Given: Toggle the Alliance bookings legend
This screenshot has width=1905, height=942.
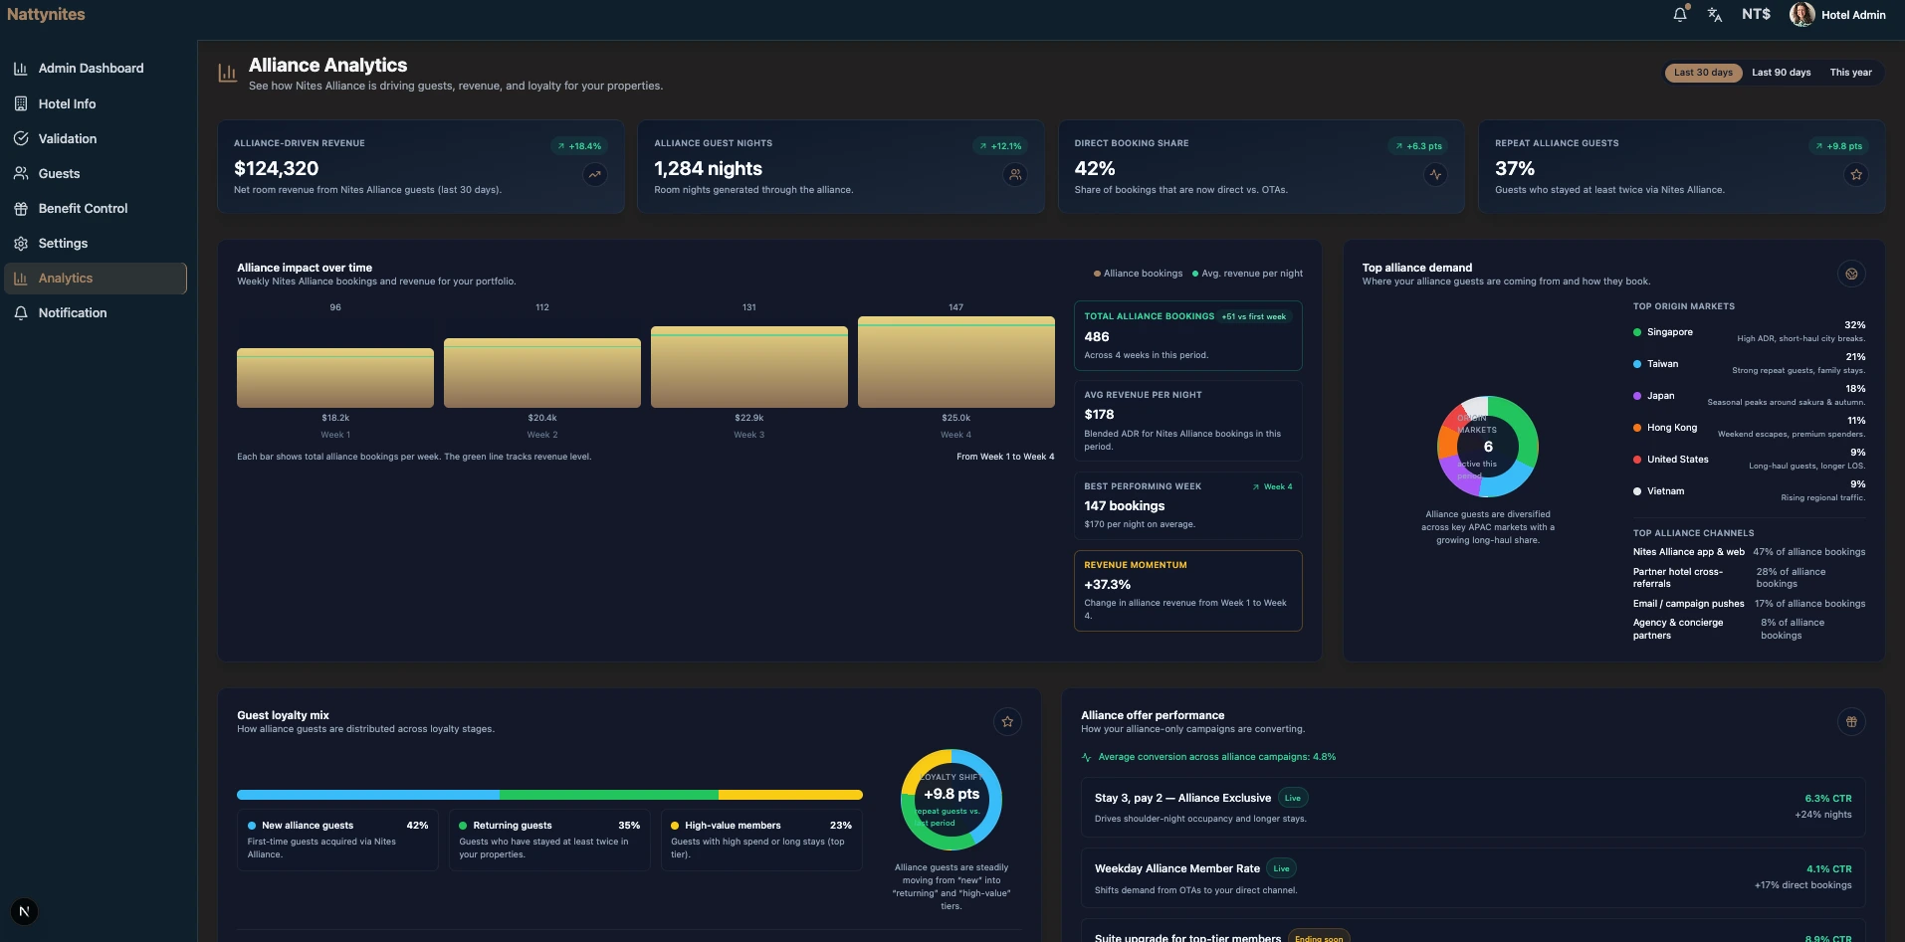Looking at the screenshot, I should tap(1138, 273).
